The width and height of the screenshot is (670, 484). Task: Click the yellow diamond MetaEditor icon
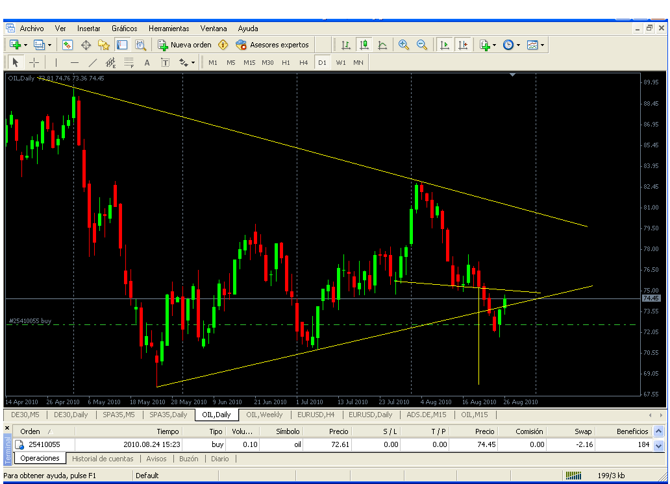223,45
